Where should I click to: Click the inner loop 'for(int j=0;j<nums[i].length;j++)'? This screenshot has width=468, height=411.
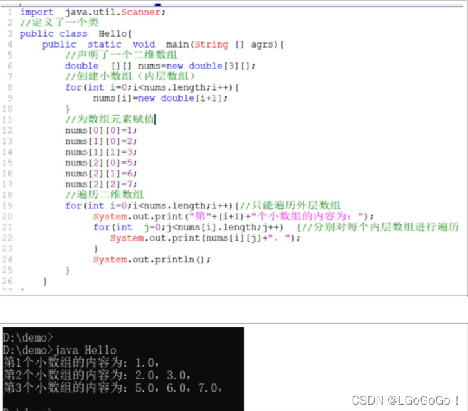(188, 227)
